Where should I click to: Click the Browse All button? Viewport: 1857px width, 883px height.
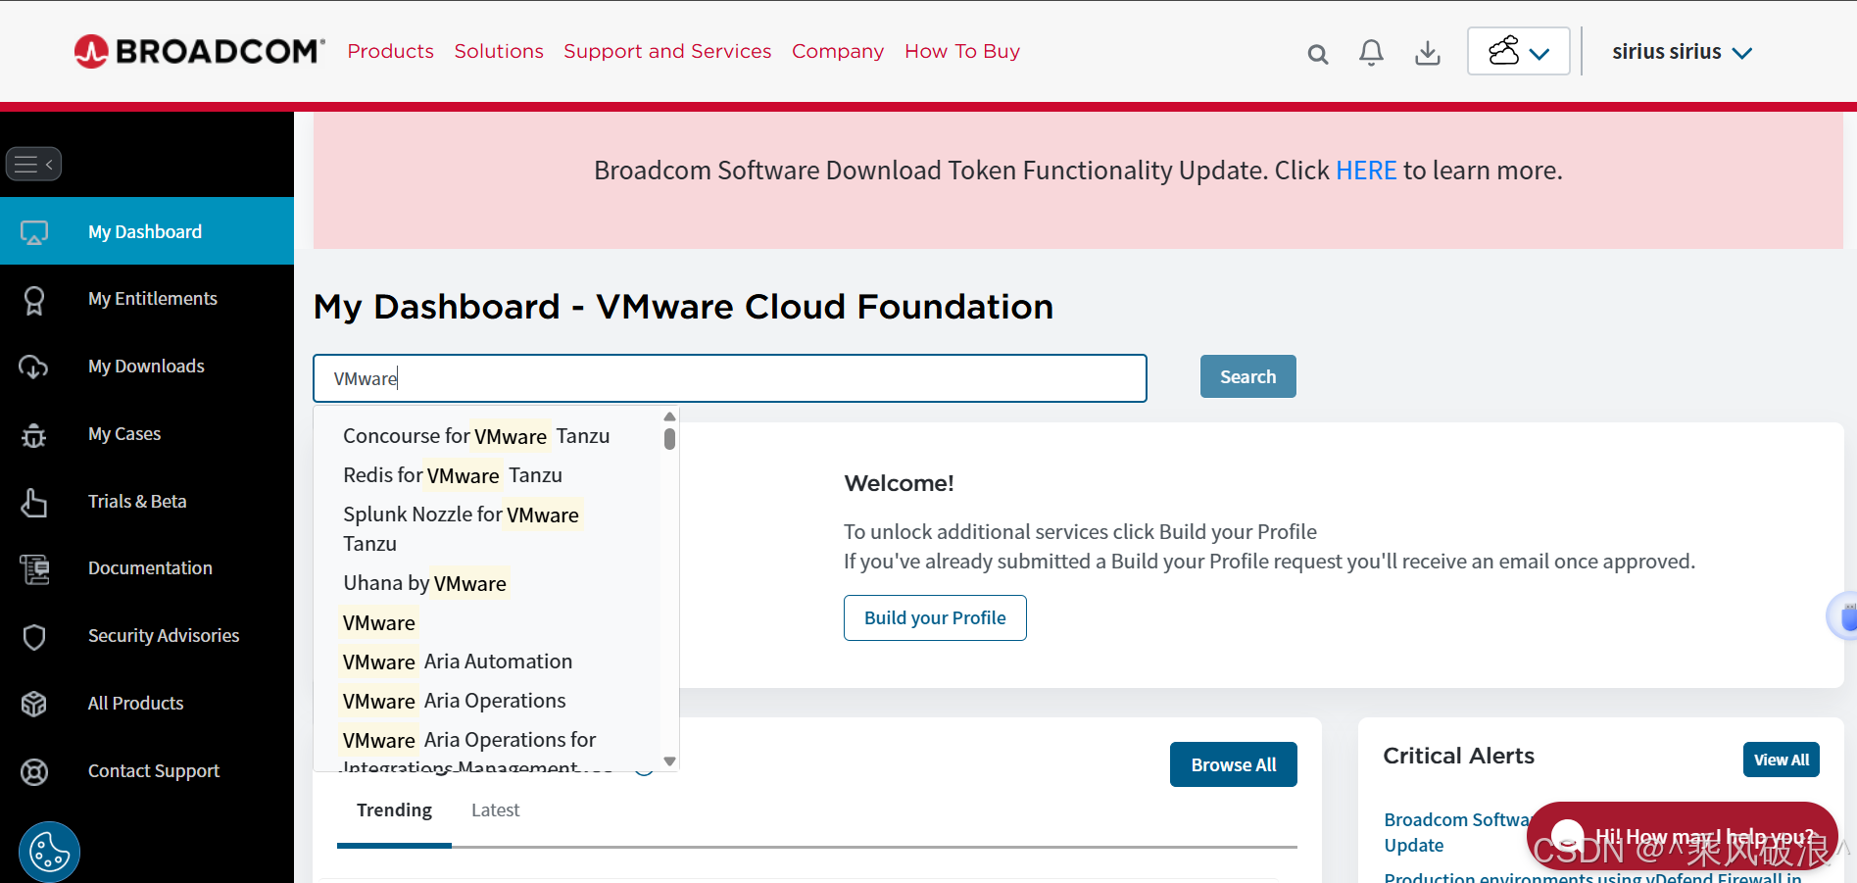1233,764
